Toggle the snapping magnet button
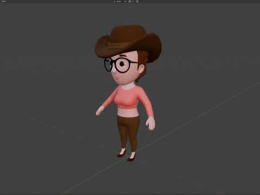 click(130, 1)
